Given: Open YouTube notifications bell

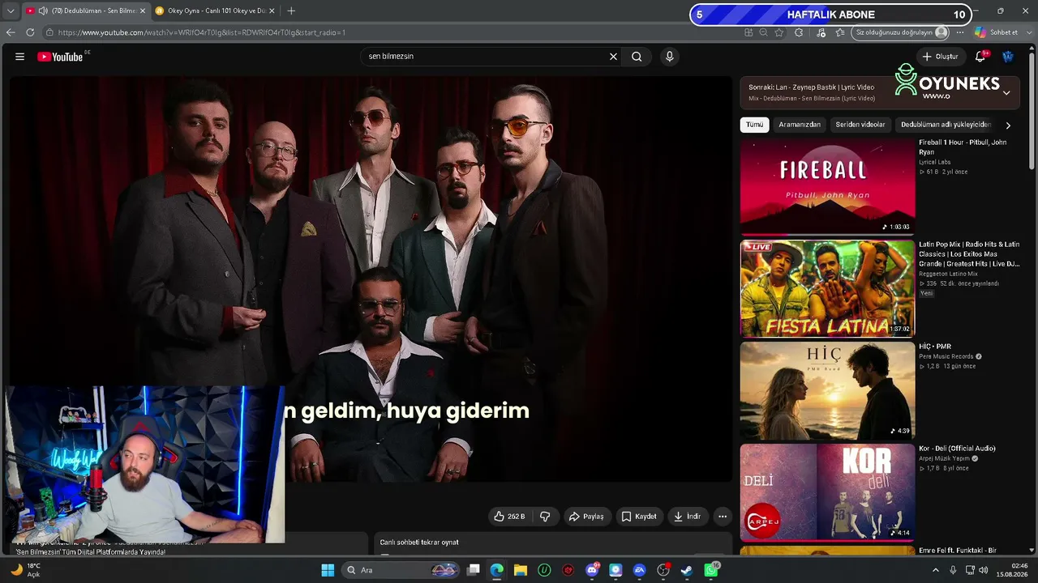Looking at the screenshot, I should click(x=980, y=57).
